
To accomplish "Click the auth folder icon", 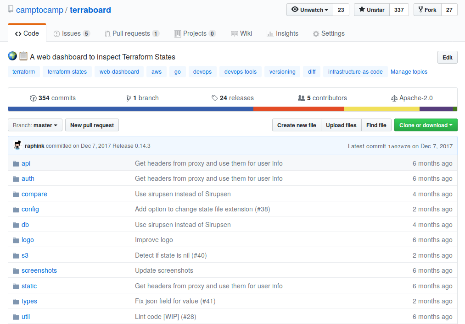I will pos(16,179).
